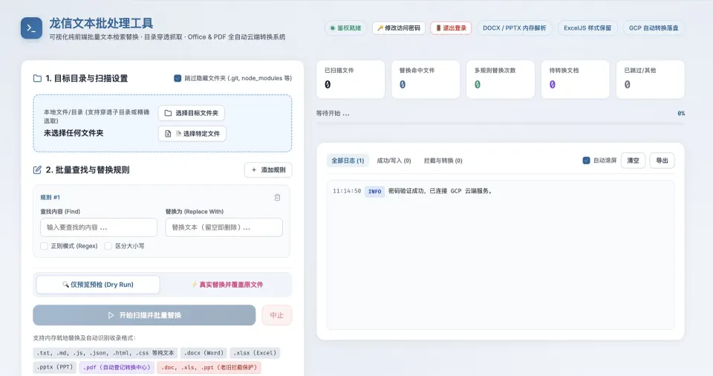Viewport: 713px width, 376px height.
Task: Click 替换命中文件 stat card
Action: pos(426,80)
